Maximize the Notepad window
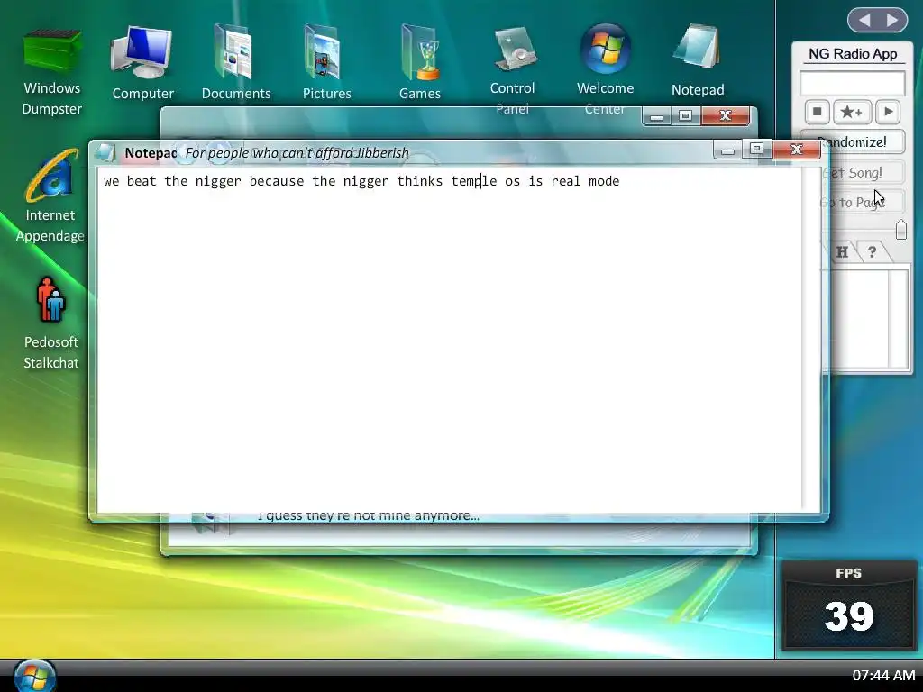 tap(756, 149)
